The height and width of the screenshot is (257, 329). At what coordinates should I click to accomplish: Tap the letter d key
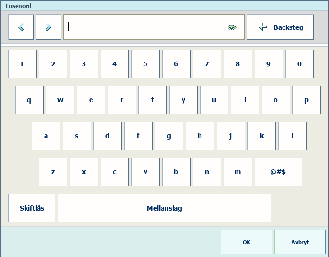point(108,136)
